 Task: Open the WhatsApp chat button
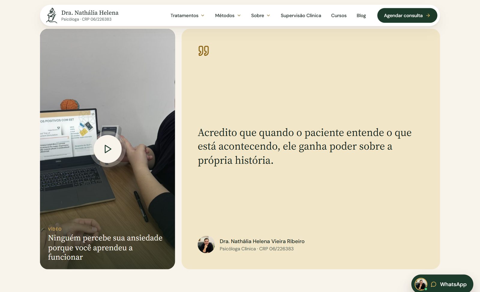coord(442,284)
